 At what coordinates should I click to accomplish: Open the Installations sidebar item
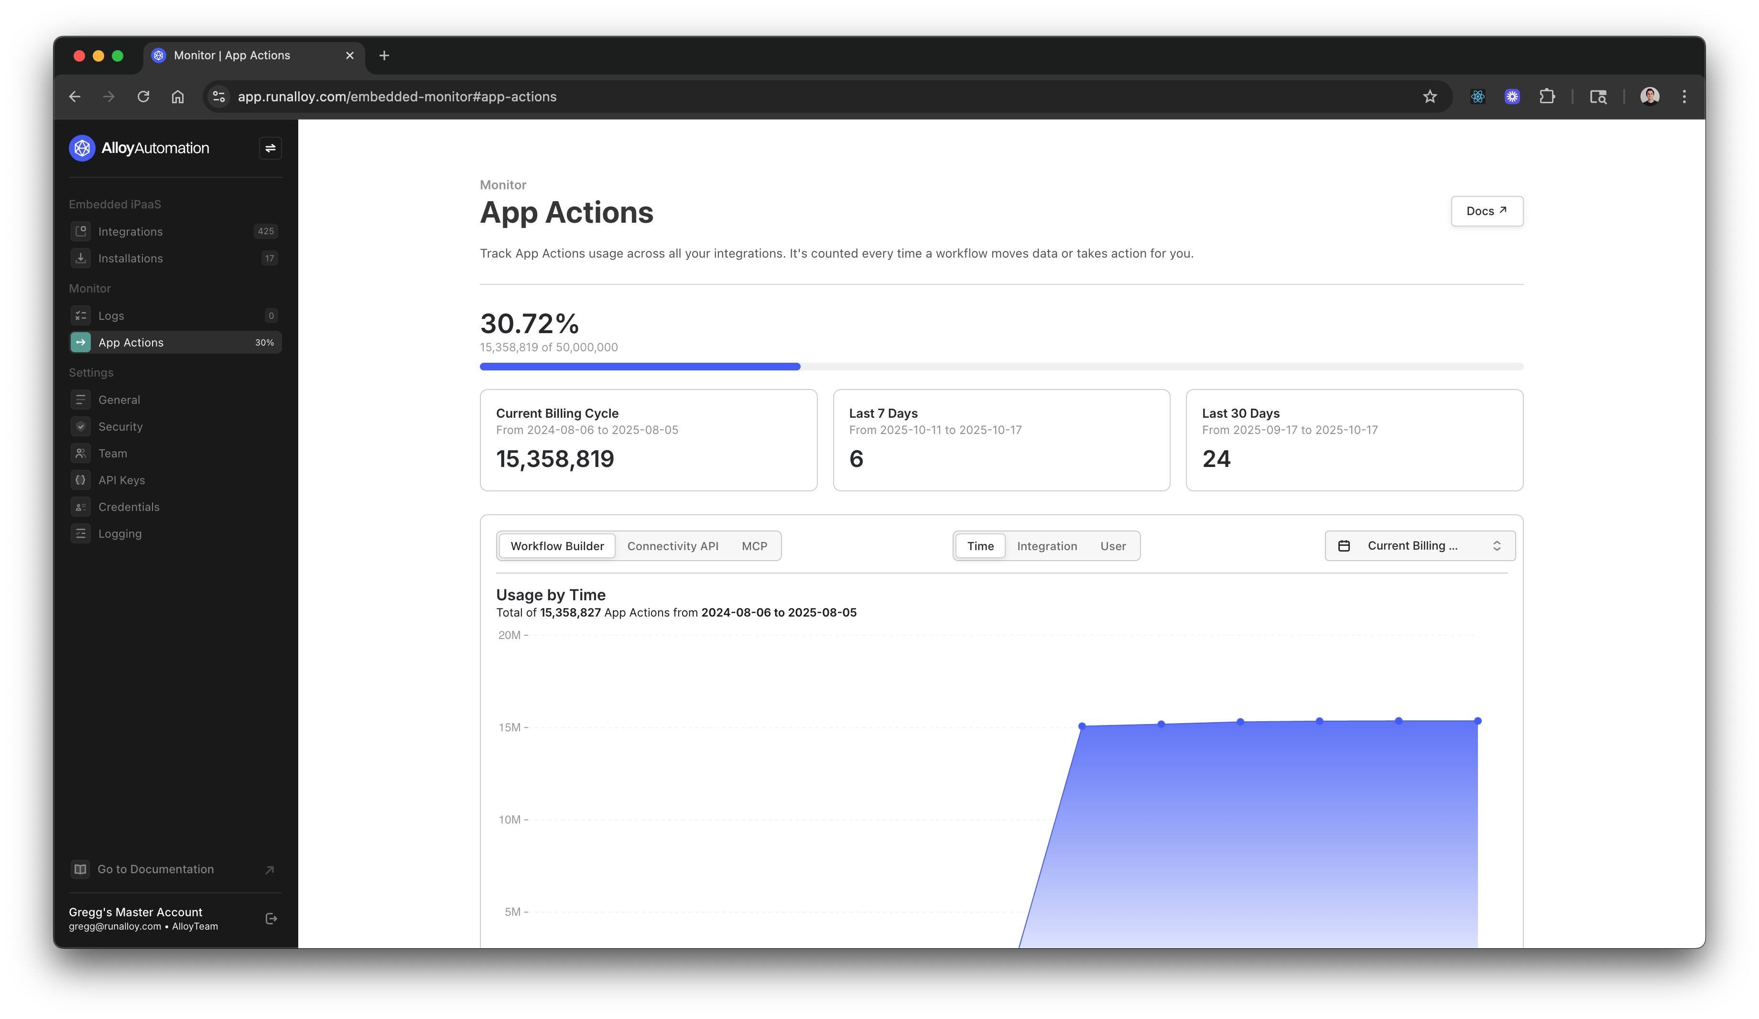[x=130, y=258]
